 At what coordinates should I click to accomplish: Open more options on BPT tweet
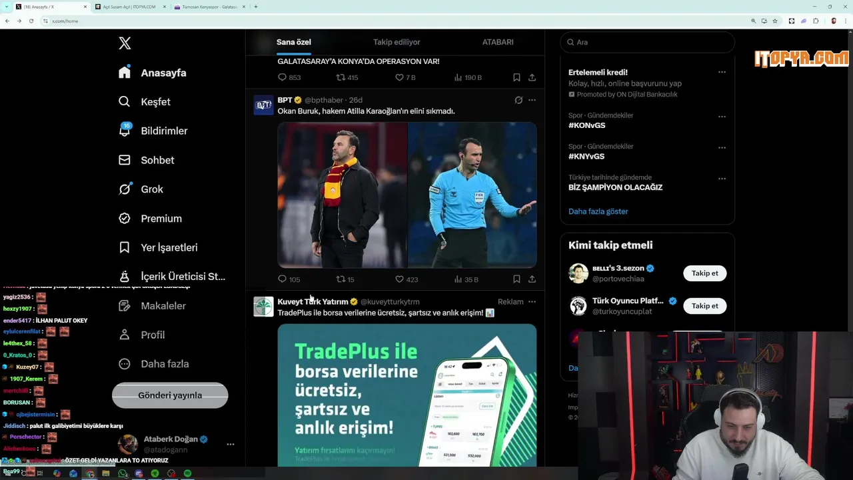coord(532,100)
